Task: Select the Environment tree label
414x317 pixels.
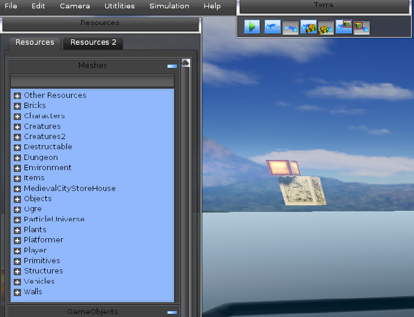Action: pyautogui.click(x=48, y=168)
